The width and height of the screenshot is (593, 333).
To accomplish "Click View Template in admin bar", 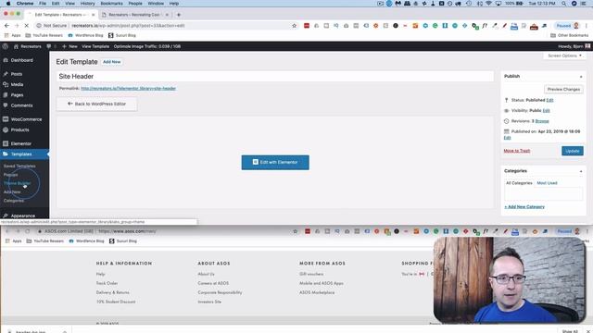I will 95,46.
